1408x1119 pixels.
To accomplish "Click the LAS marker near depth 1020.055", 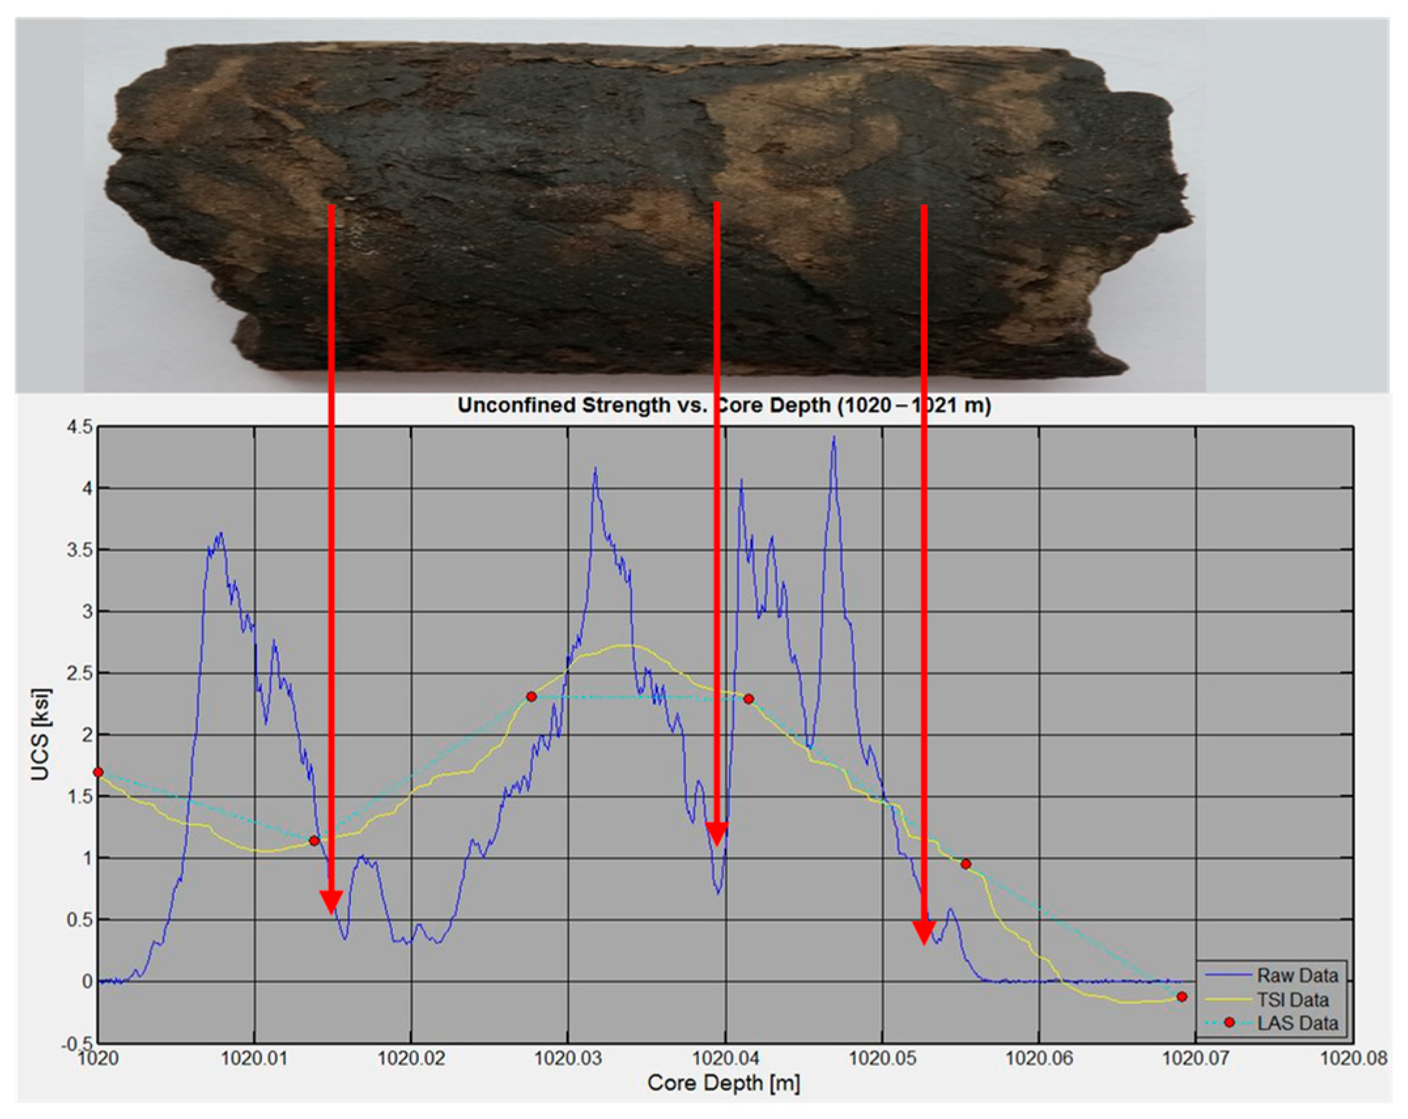I will (965, 864).
